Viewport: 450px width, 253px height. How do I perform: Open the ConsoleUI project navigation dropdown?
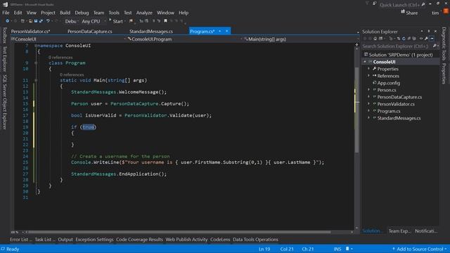(68, 39)
